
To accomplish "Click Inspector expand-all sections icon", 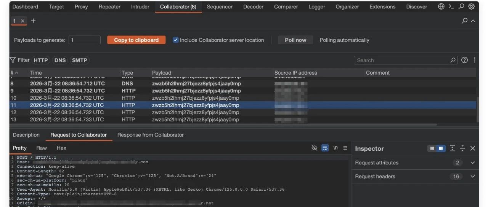I will point(453,148).
